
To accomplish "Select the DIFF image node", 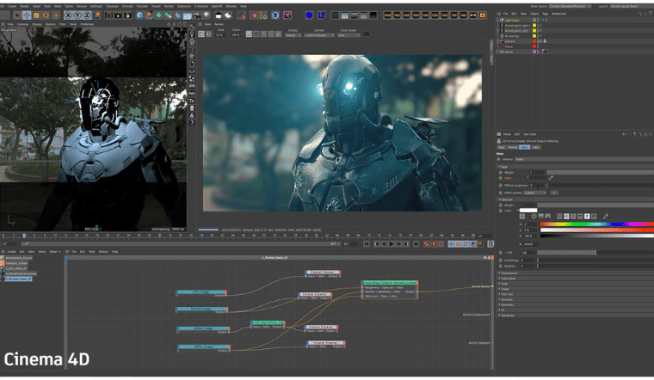I will (x=201, y=292).
